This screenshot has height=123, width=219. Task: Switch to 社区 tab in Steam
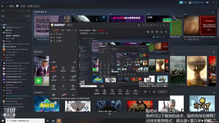23,6
